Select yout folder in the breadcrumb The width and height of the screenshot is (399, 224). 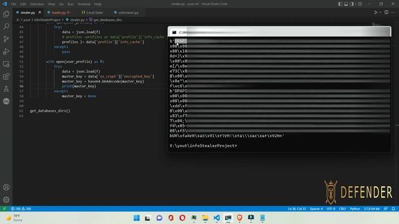(x=27, y=20)
